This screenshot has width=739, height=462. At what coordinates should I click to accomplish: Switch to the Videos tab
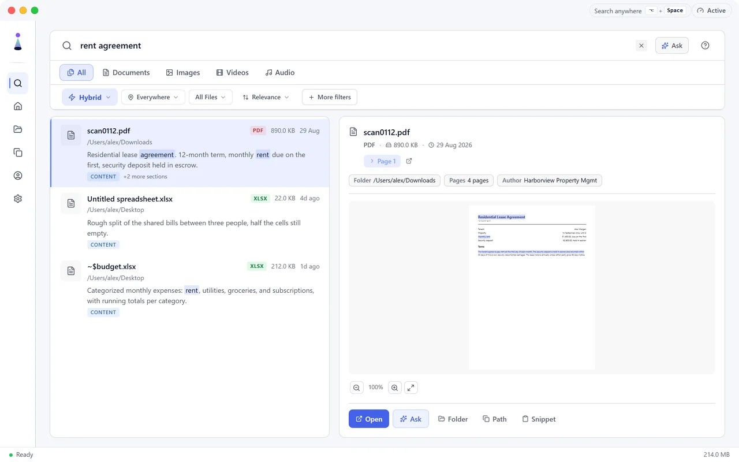click(x=232, y=72)
